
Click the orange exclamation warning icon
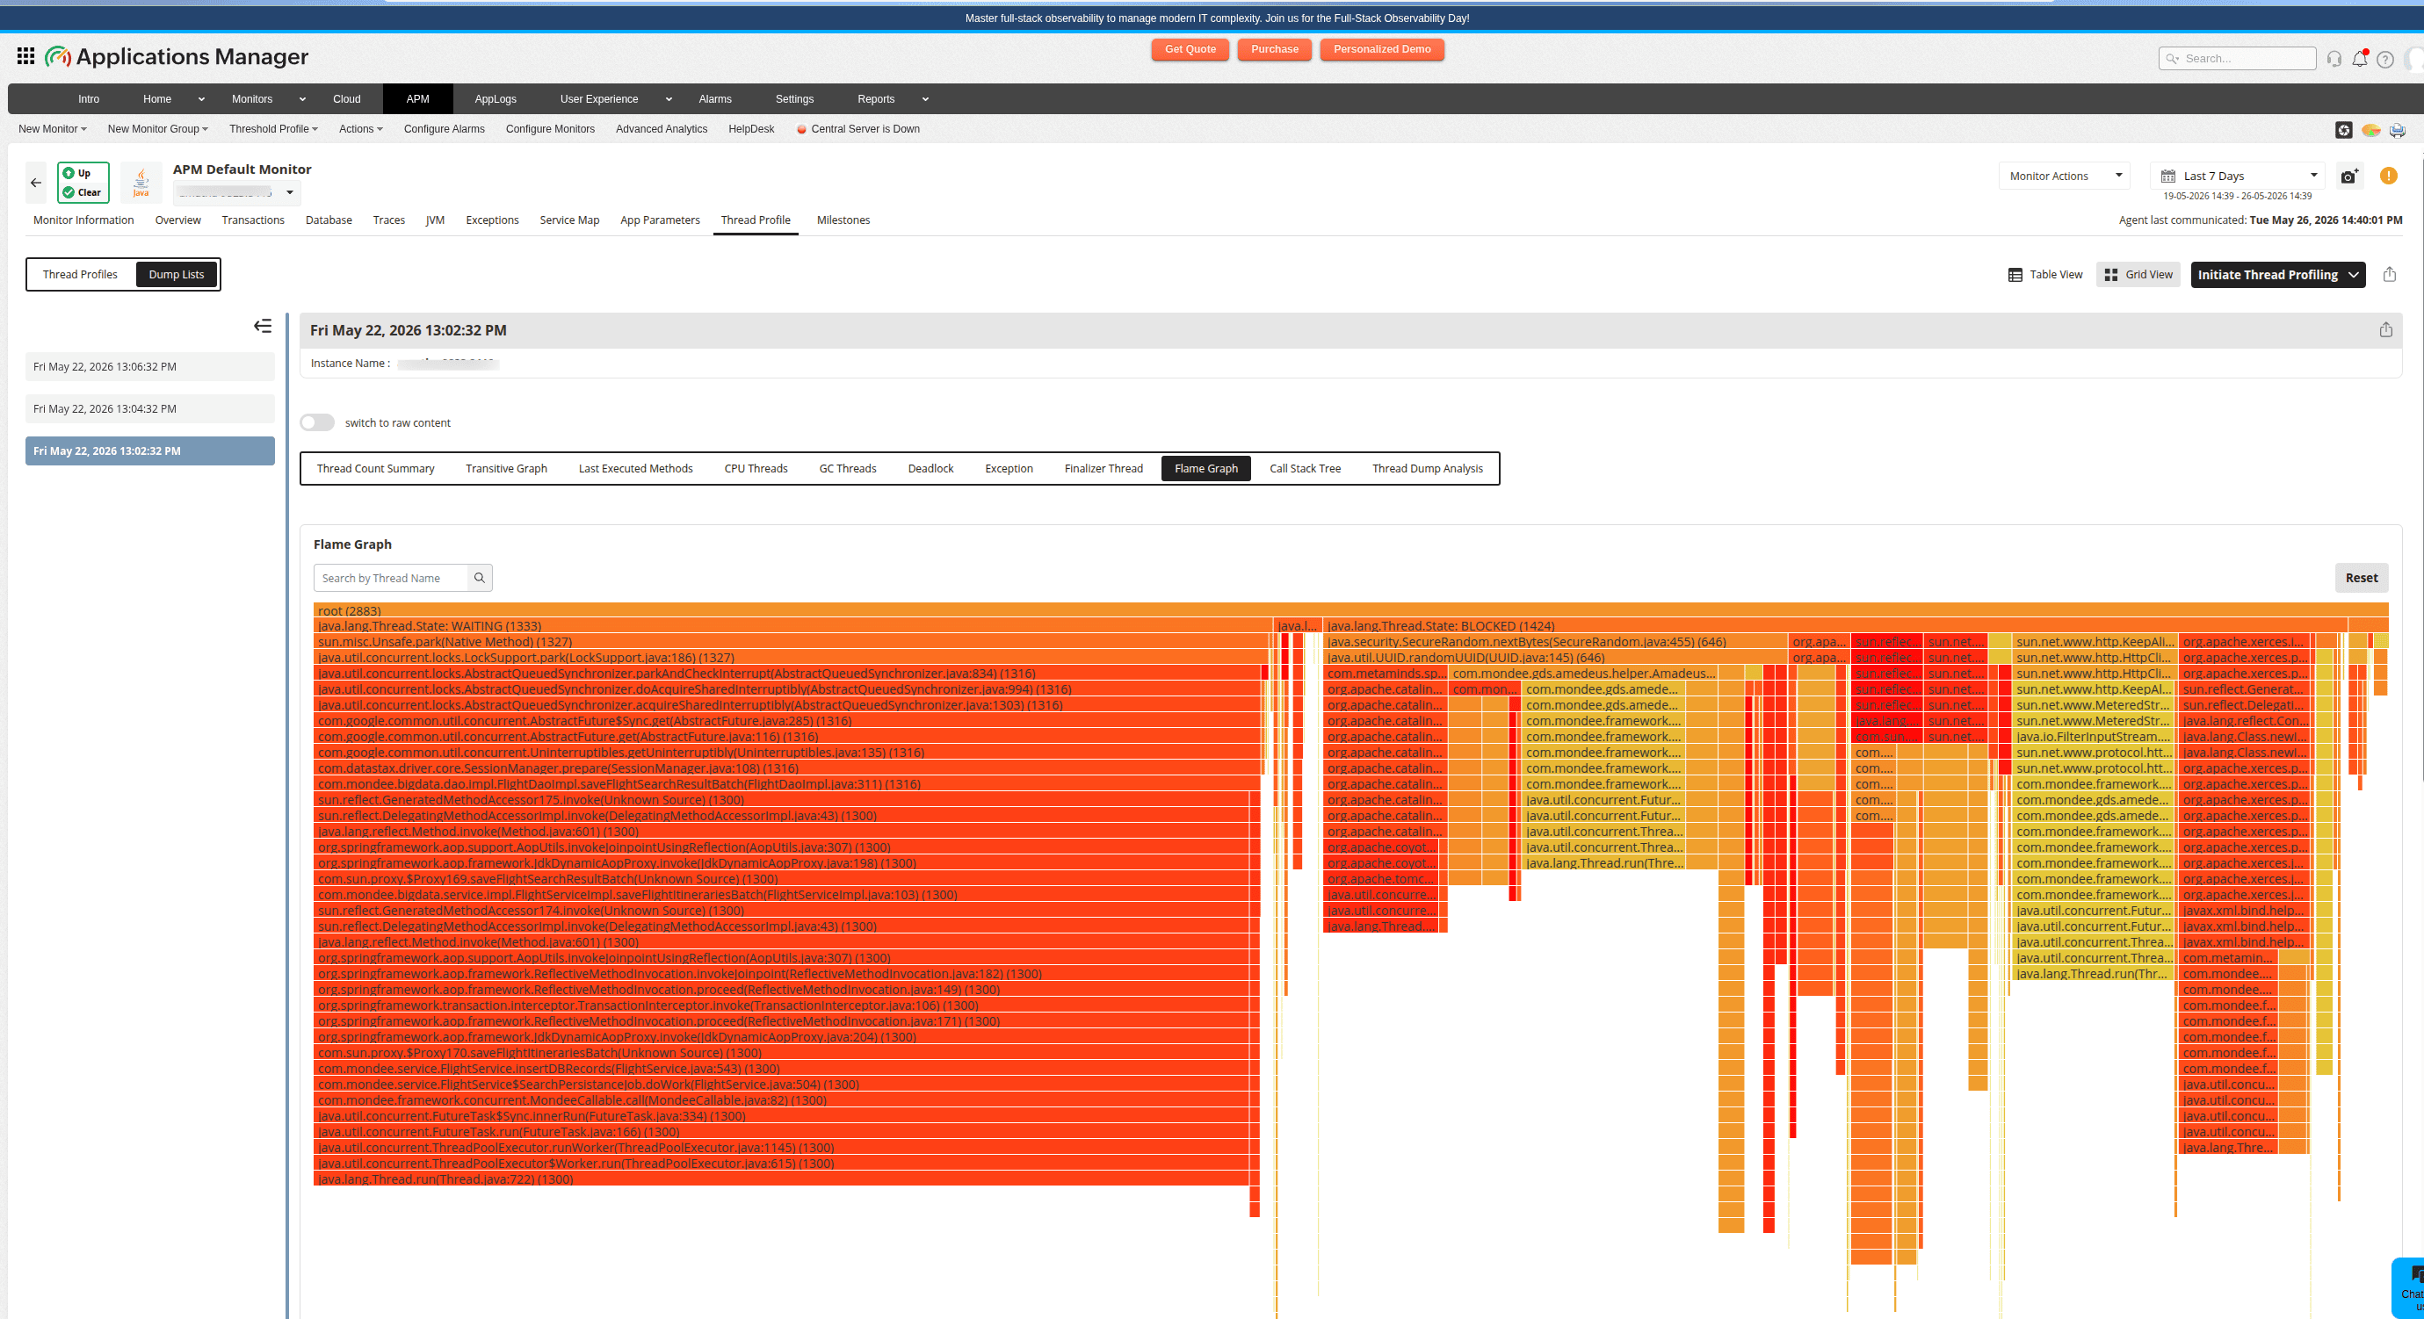2388,176
